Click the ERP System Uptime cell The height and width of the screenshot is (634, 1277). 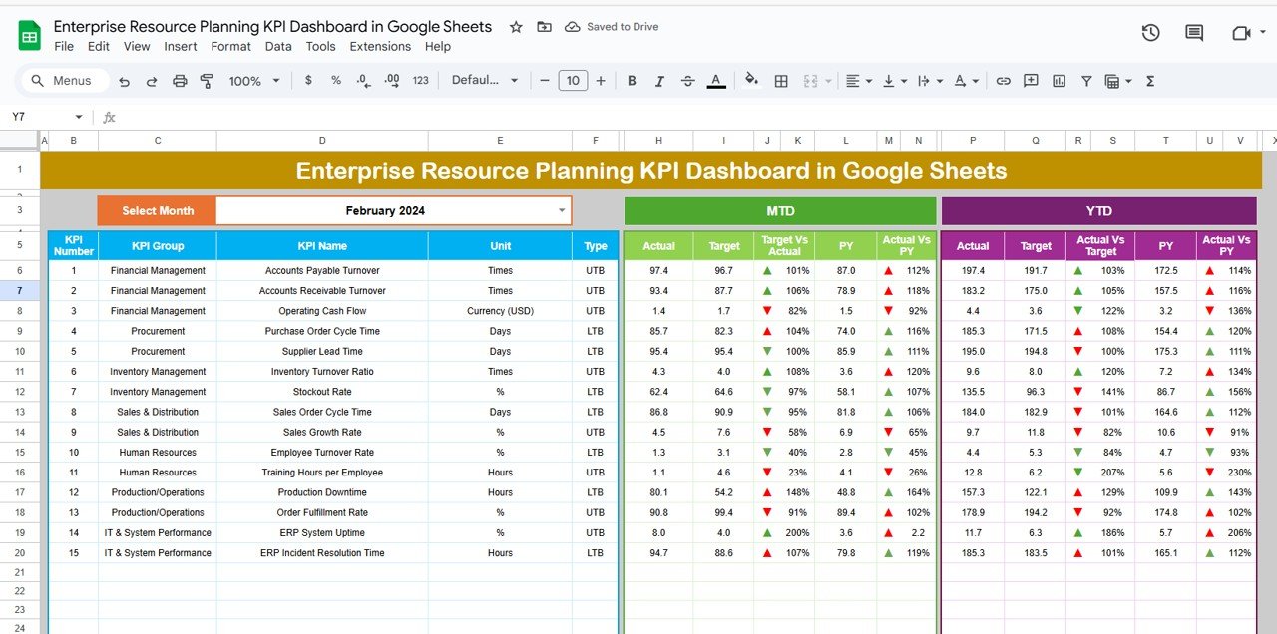click(322, 532)
